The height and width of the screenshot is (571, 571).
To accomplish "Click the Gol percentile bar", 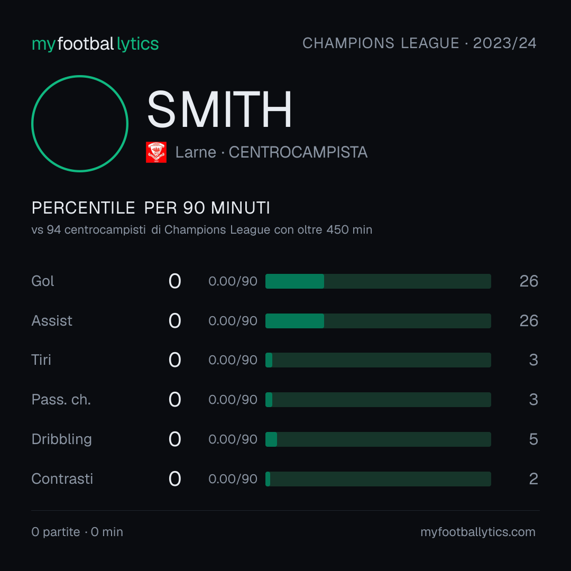I will pos(378,281).
